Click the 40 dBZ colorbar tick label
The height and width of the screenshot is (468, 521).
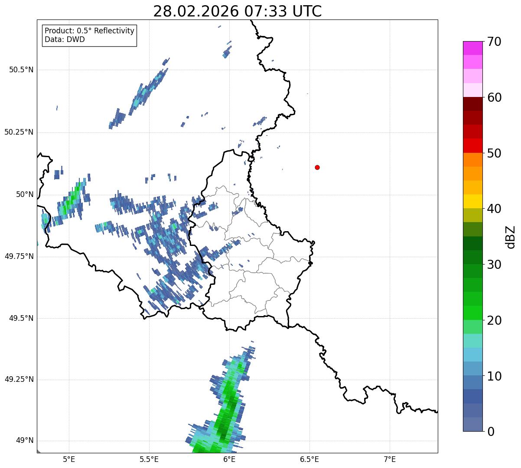tap(494, 209)
